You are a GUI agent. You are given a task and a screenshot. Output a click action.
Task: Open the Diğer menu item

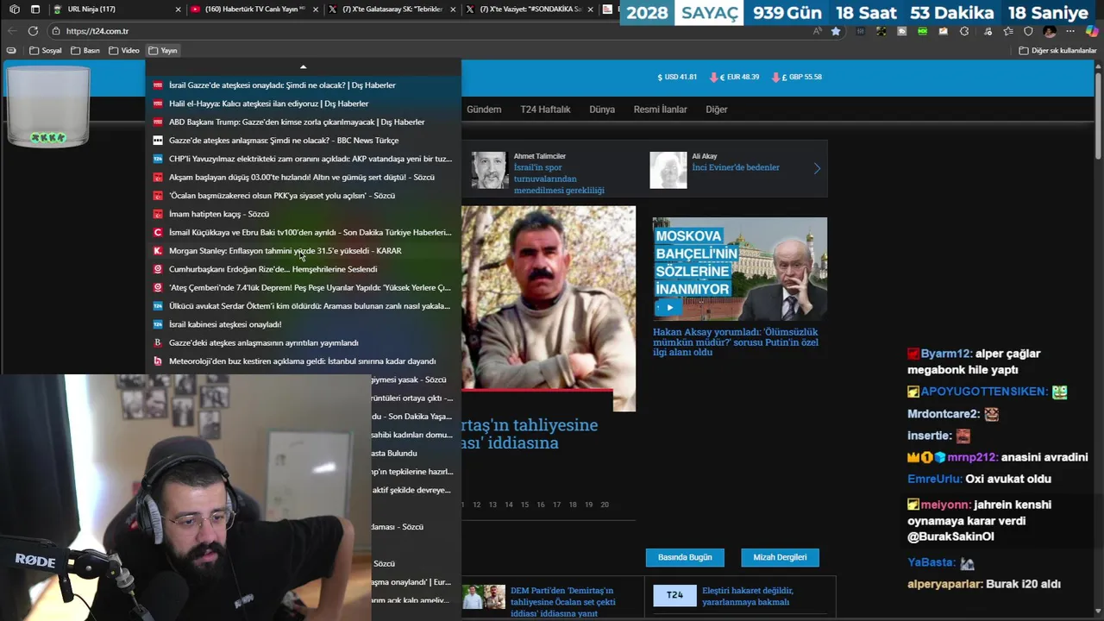[x=717, y=110]
